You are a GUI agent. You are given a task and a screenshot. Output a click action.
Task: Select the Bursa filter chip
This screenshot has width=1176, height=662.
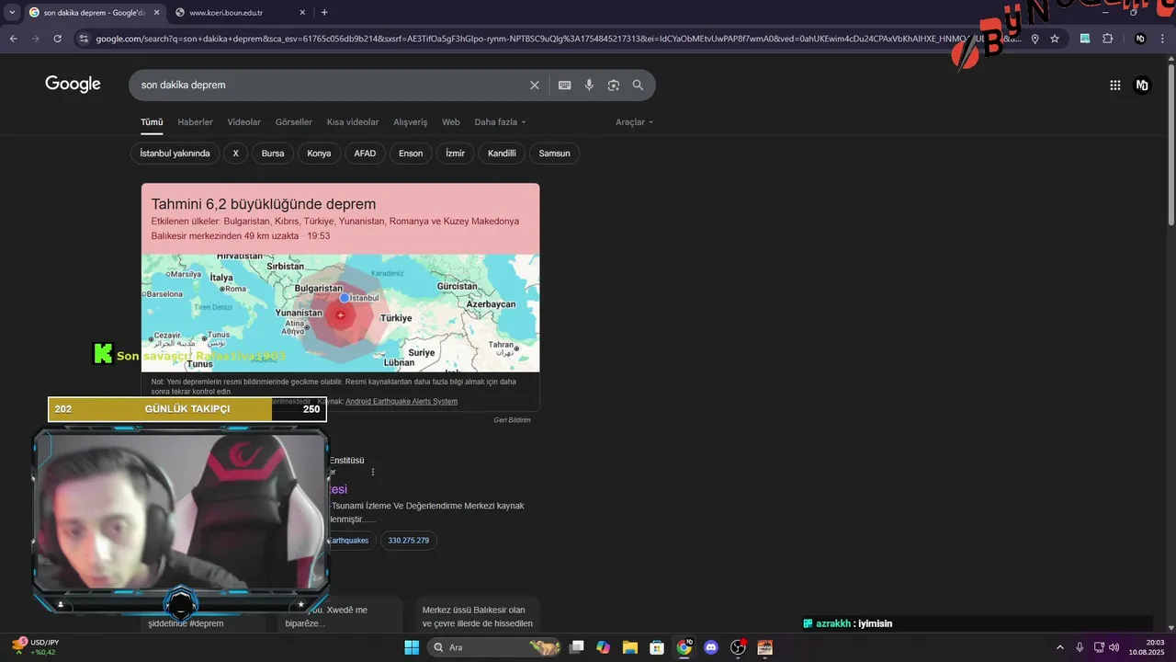[x=273, y=154]
